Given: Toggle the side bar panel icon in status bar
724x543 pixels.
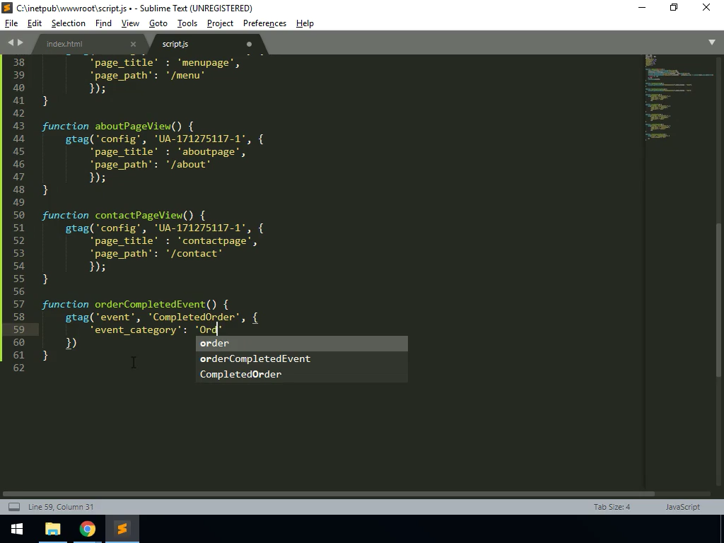Looking at the screenshot, I should point(14,507).
